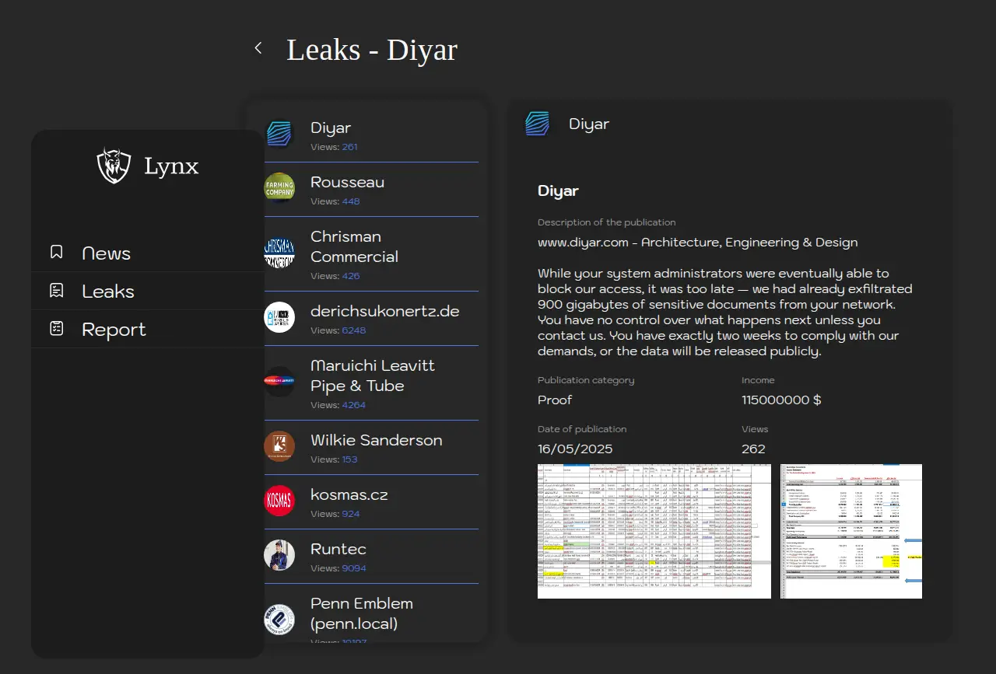Screen dimensions: 996x674
Task: Go to the Leaks menu item
Action: coord(108,292)
